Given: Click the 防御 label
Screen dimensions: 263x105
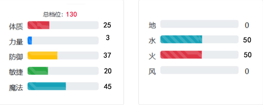Looking at the screenshot, I should pos(16,57).
